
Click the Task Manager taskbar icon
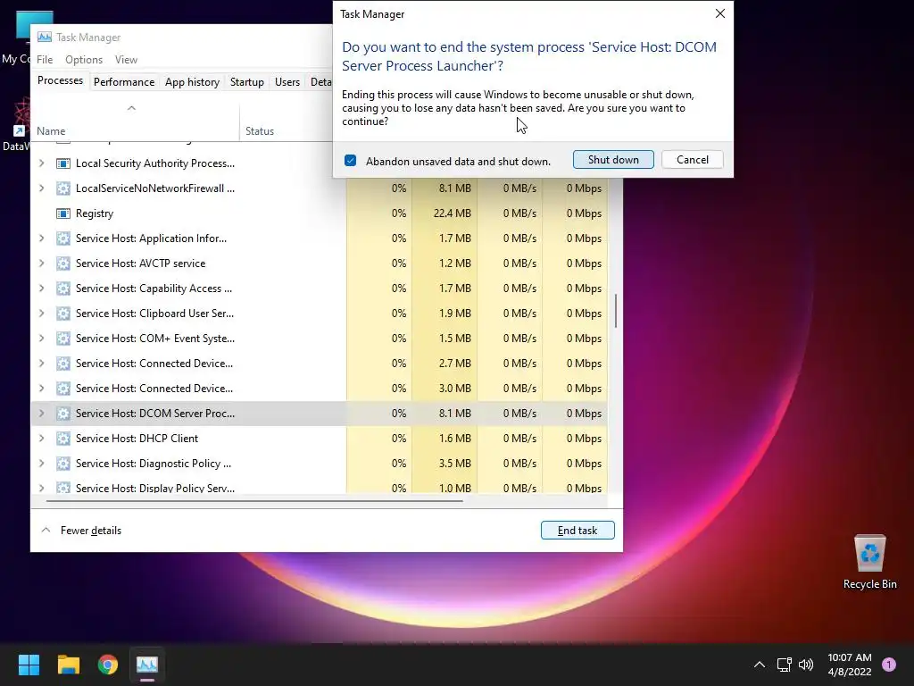click(147, 665)
